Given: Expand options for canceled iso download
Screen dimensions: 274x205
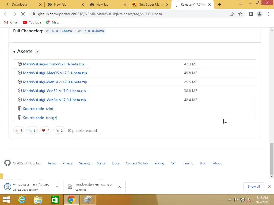Looking at the screenshot, I should coord(119,187).
